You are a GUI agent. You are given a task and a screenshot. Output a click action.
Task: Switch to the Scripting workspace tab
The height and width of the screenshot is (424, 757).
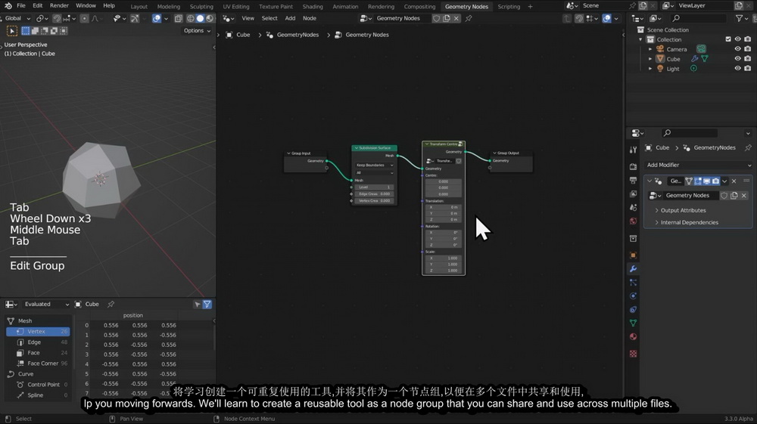tap(509, 6)
